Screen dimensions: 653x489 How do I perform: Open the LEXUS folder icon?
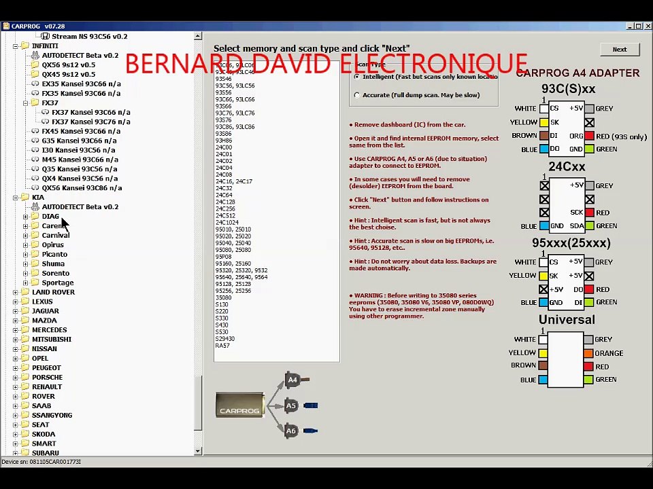(25, 302)
